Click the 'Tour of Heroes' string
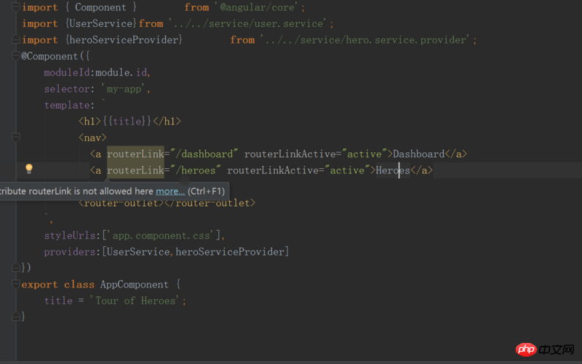Screen dimensions: 582x364 click(135, 301)
